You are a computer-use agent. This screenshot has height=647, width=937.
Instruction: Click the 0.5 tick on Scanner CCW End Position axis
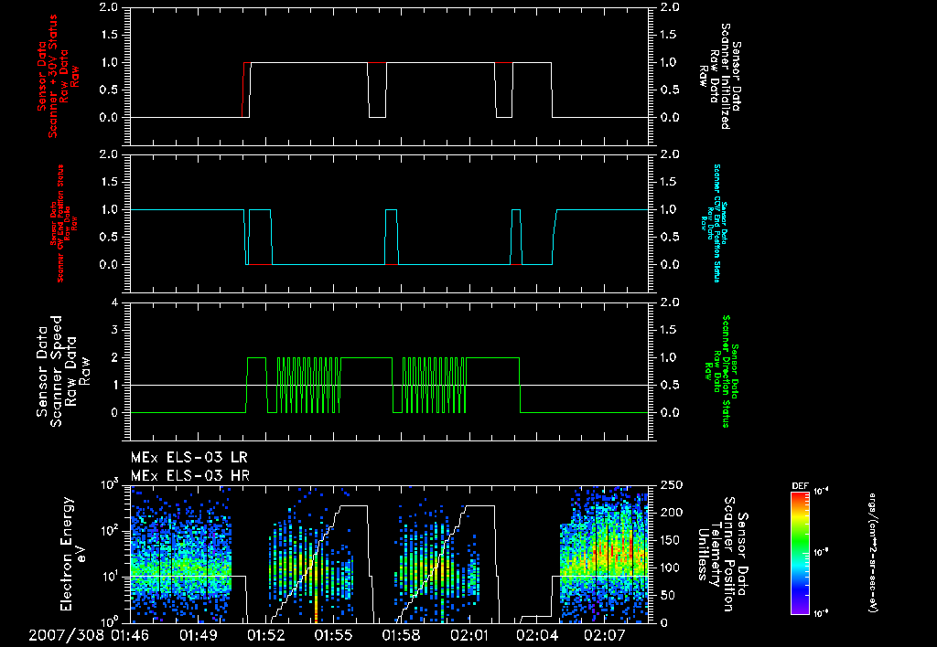pos(670,237)
